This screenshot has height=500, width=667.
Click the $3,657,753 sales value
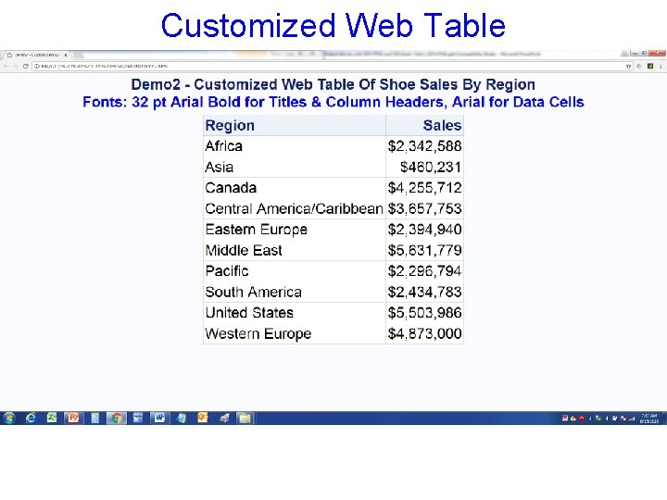(424, 208)
